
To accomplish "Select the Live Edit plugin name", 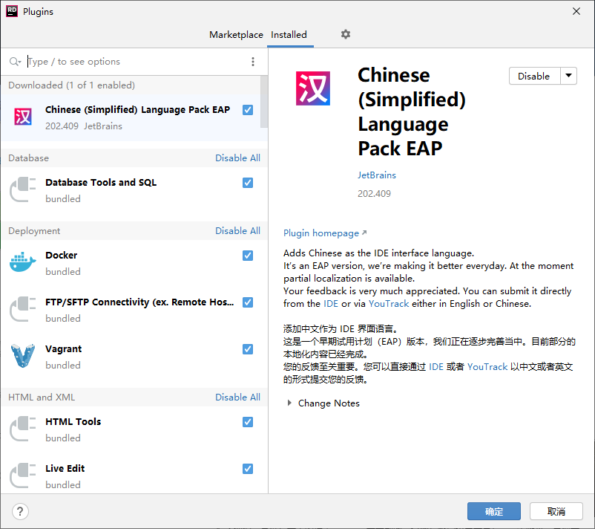I will click(x=65, y=468).
